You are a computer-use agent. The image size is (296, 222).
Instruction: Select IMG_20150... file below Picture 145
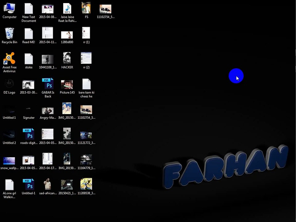click(x=67, y=111)
